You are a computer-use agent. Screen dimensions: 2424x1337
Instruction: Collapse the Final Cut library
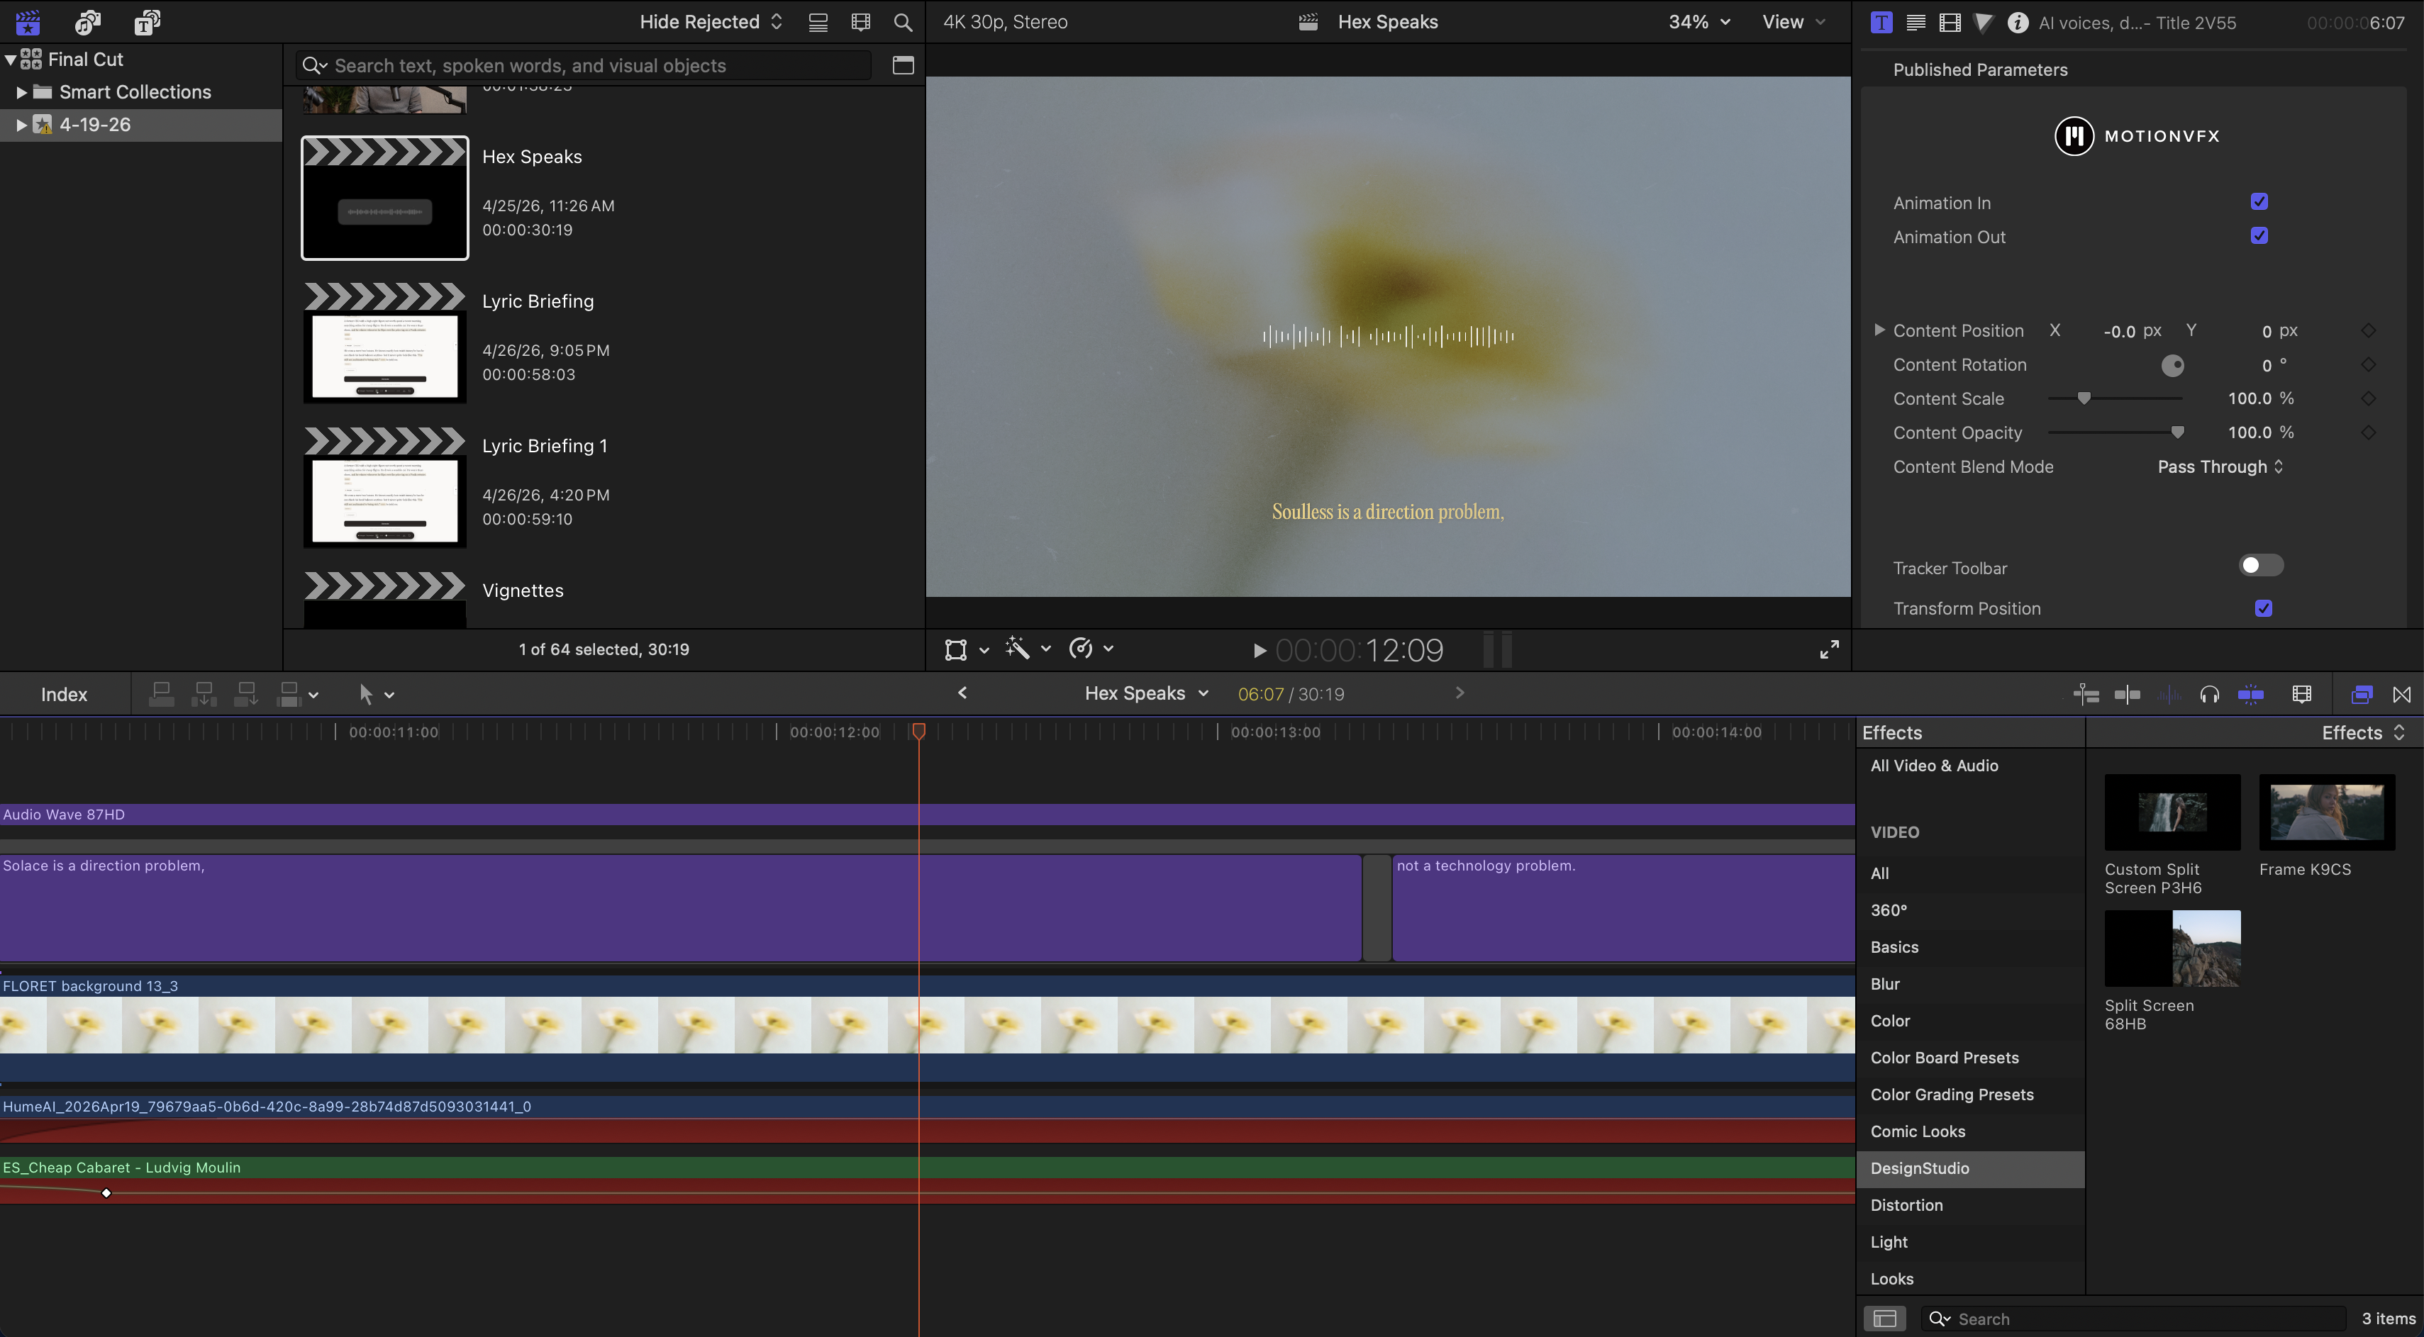pos(9,60)
